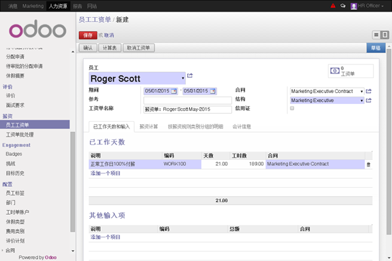Click the Powered by Odoo link
This screenshot has width=392, height=261.
pos(37,257)
